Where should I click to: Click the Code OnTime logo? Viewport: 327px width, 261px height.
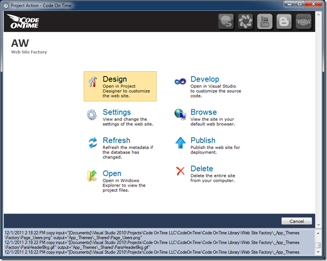tap(23, 21)
